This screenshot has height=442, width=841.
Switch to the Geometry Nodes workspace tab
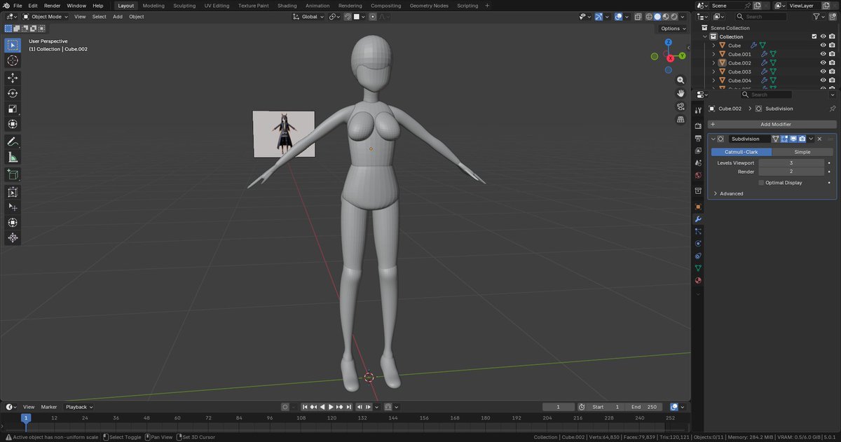click(429, 6)
